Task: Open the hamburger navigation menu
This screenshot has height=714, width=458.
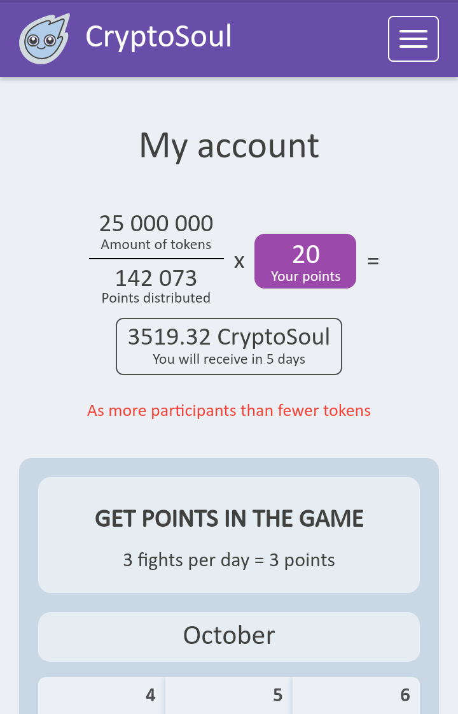Action: [x=413, y=39]
